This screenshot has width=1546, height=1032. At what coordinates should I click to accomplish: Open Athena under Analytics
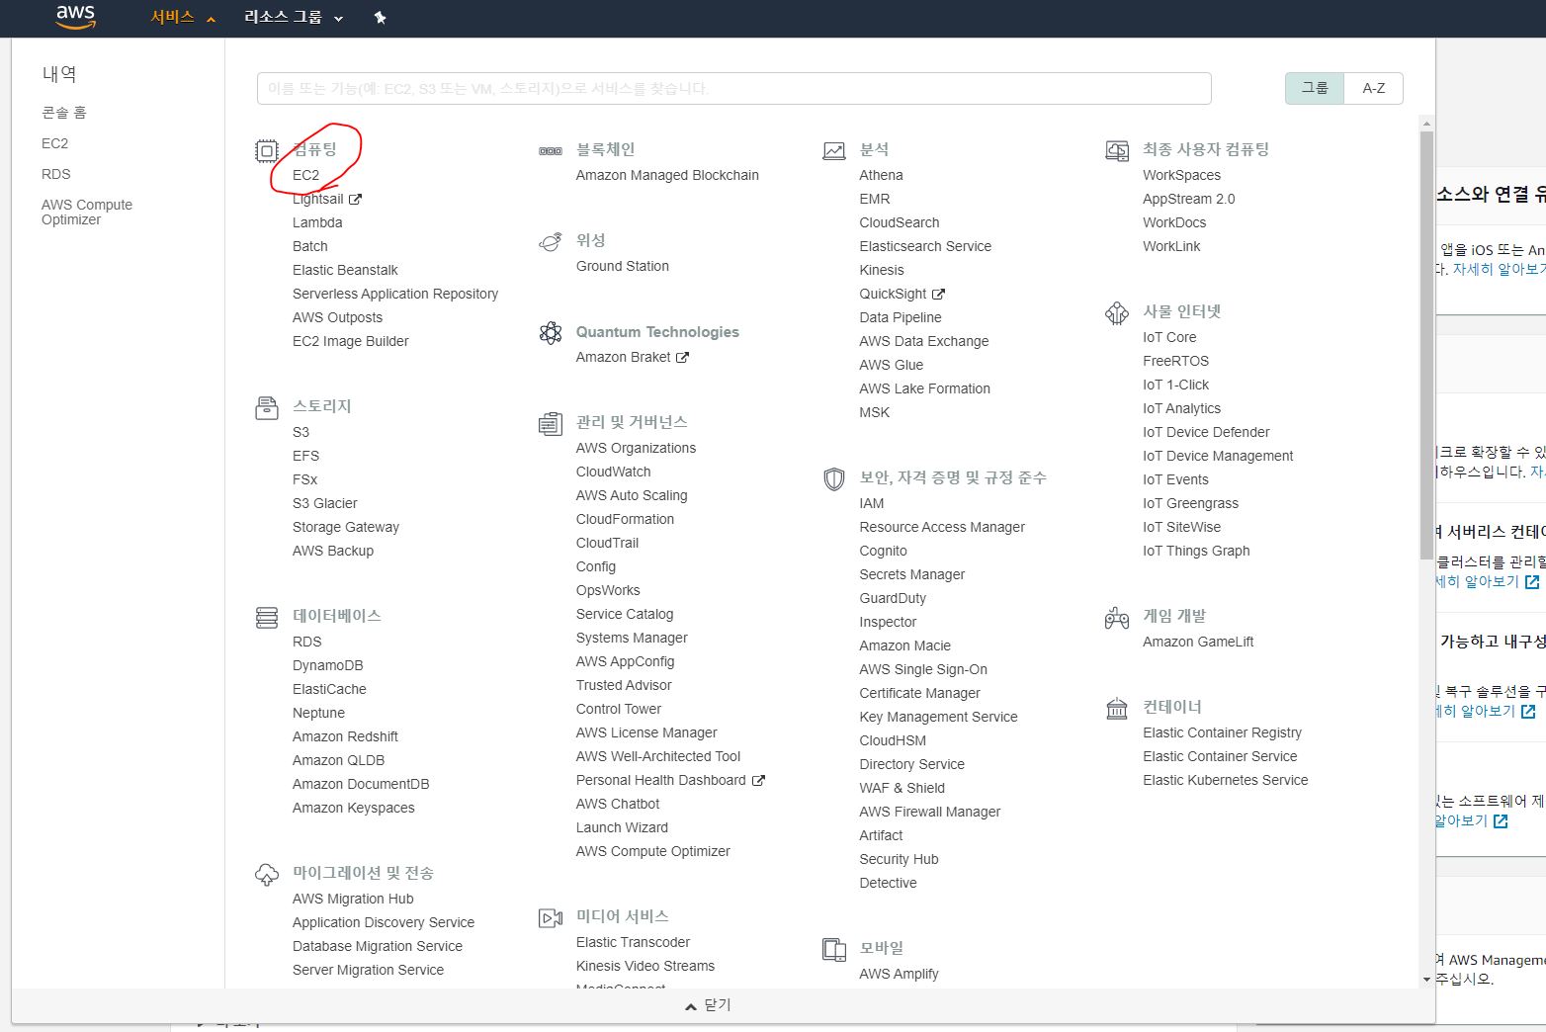click(x=882, y=175)
